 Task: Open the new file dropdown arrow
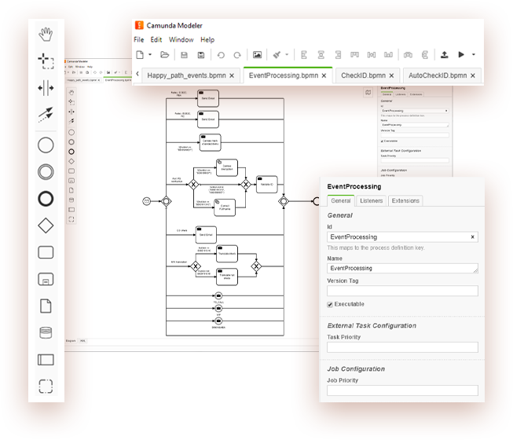tap(150, 55)
